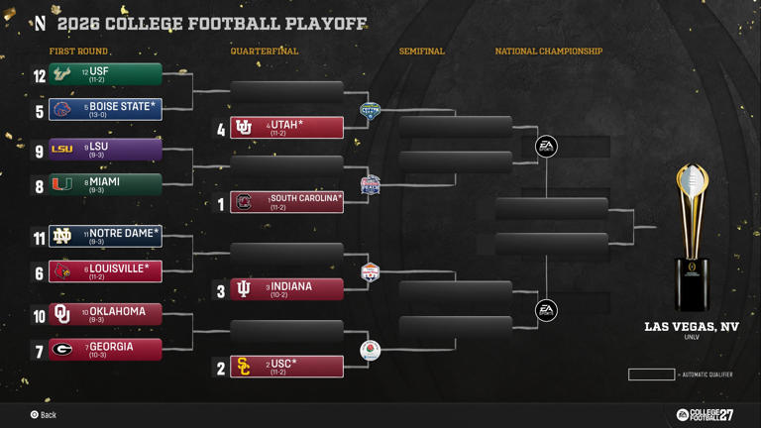Image resolution: width=761 pixels, height=428 pixels.
Task: Choose the LSU bracket entry
Action: (105, 150)
